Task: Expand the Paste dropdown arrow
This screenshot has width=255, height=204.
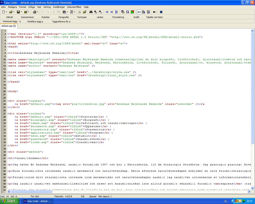Action: coord(67,12)
